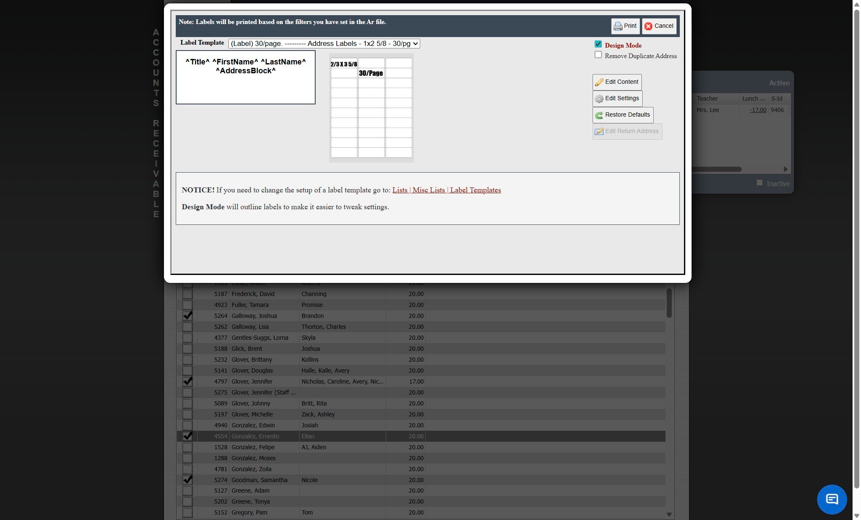This screenshot has height=520, width=861.
Task: Click the S-Id column header
Action: pyautogui.click(x=776, y=99)
